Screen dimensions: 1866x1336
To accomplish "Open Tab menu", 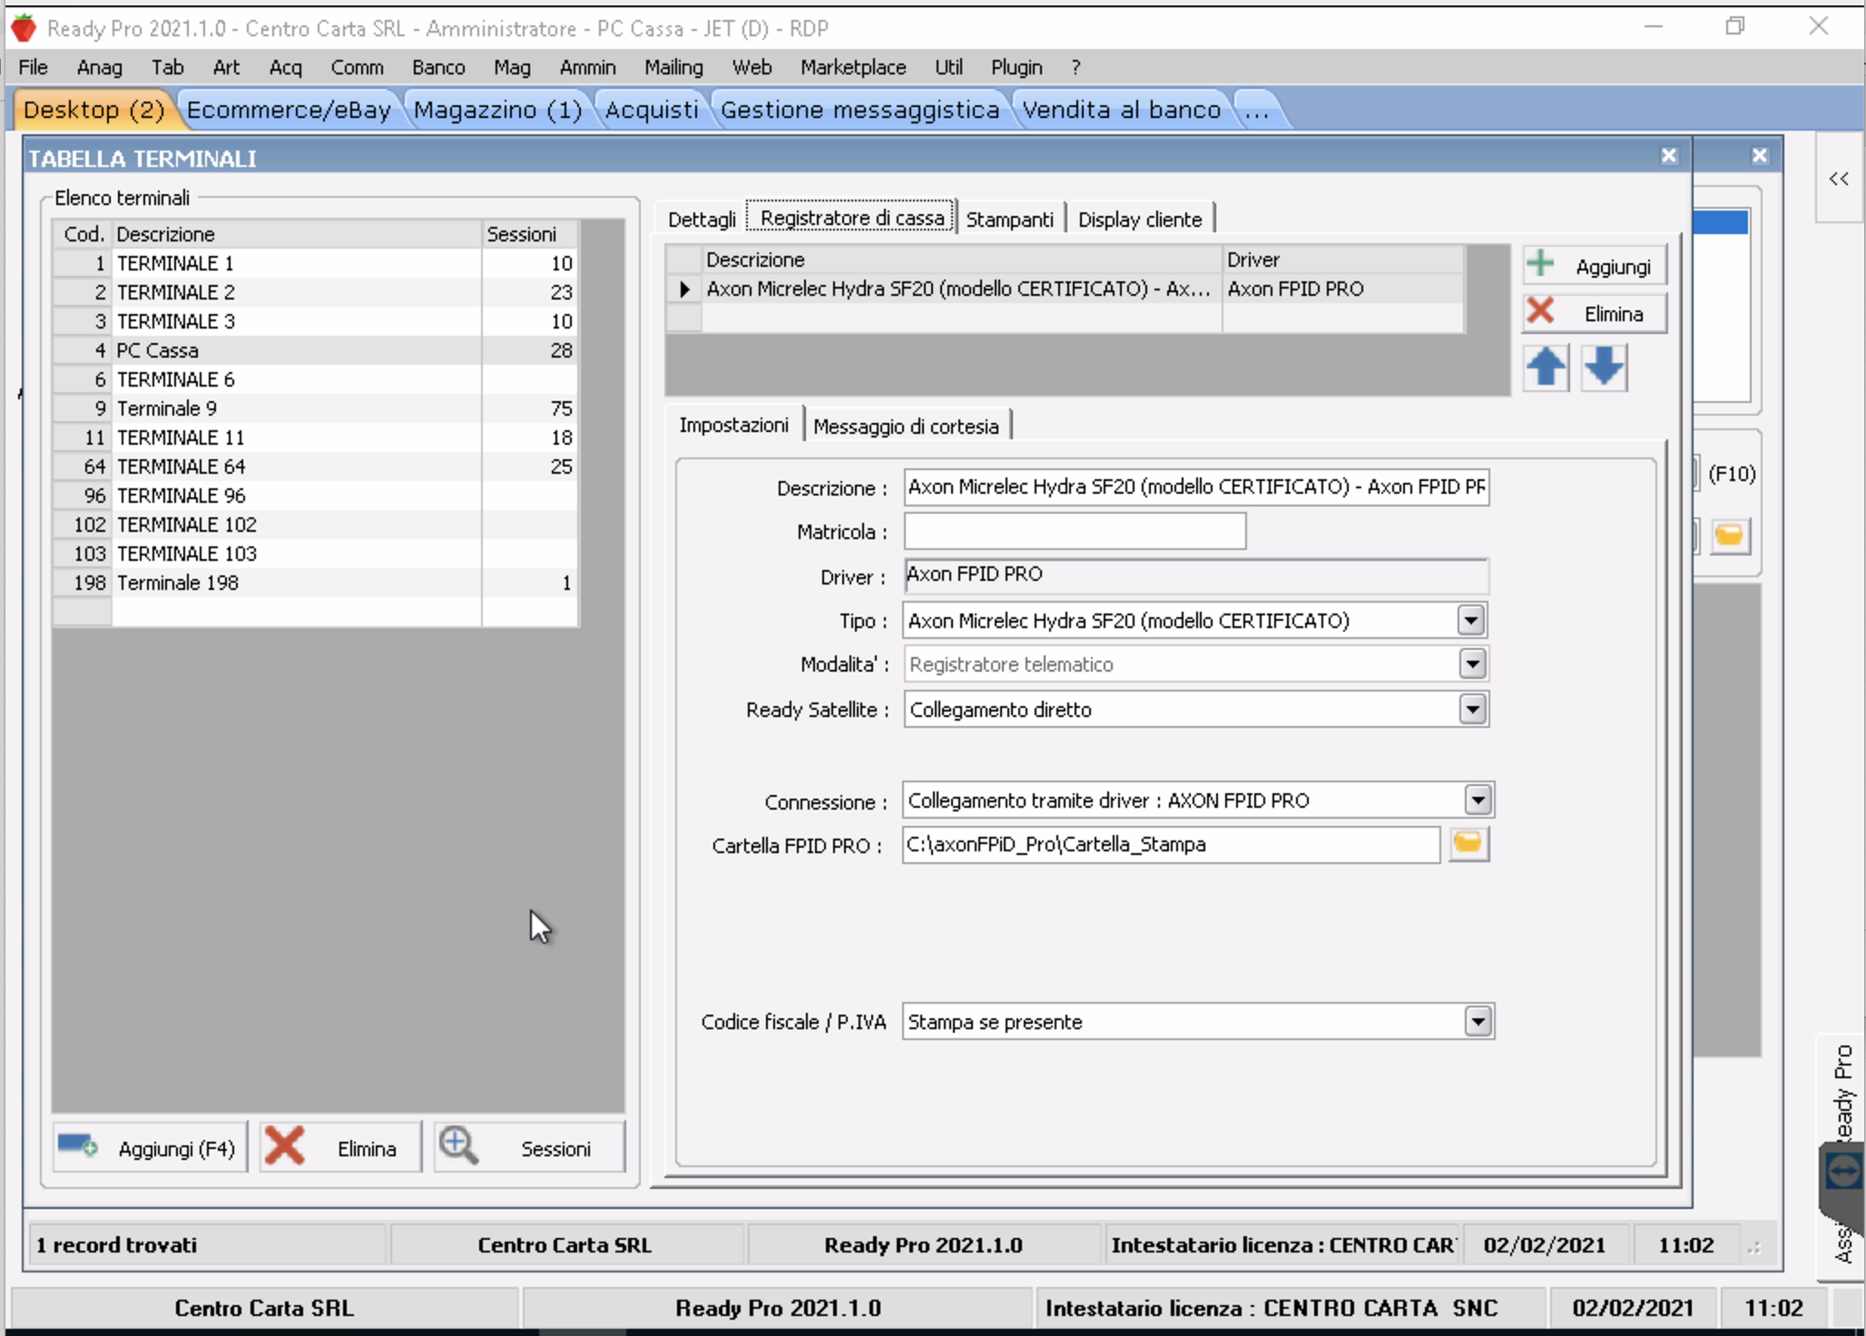I will point(167,67).
